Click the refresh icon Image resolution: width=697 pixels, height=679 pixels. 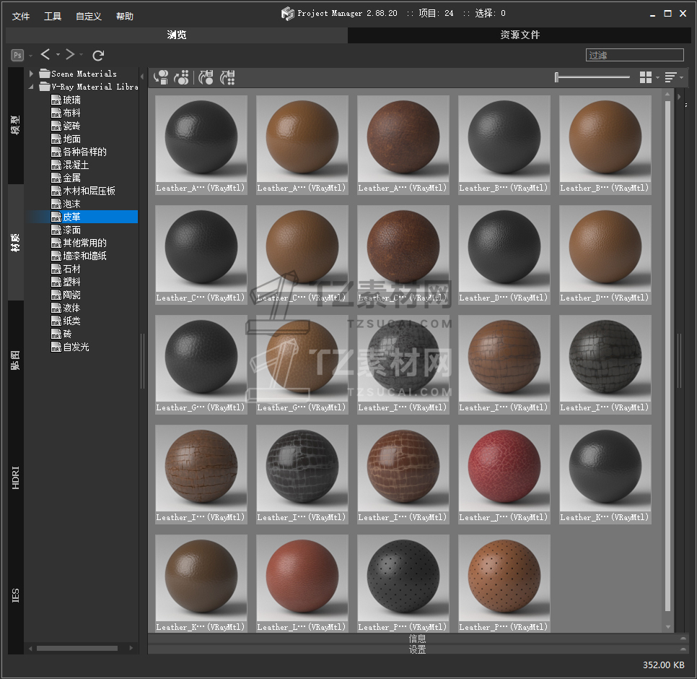click(x=99, y=55)
